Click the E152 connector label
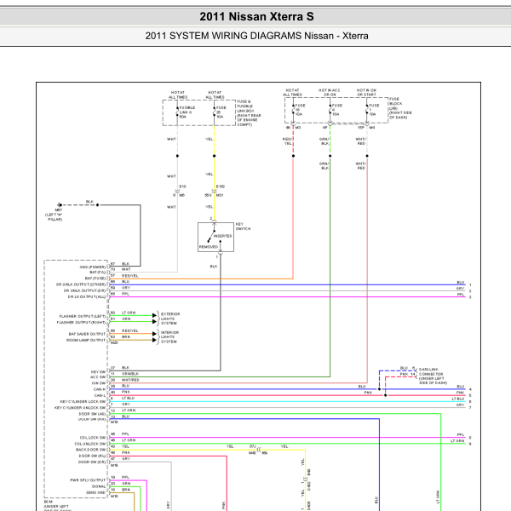 [221, 187]
